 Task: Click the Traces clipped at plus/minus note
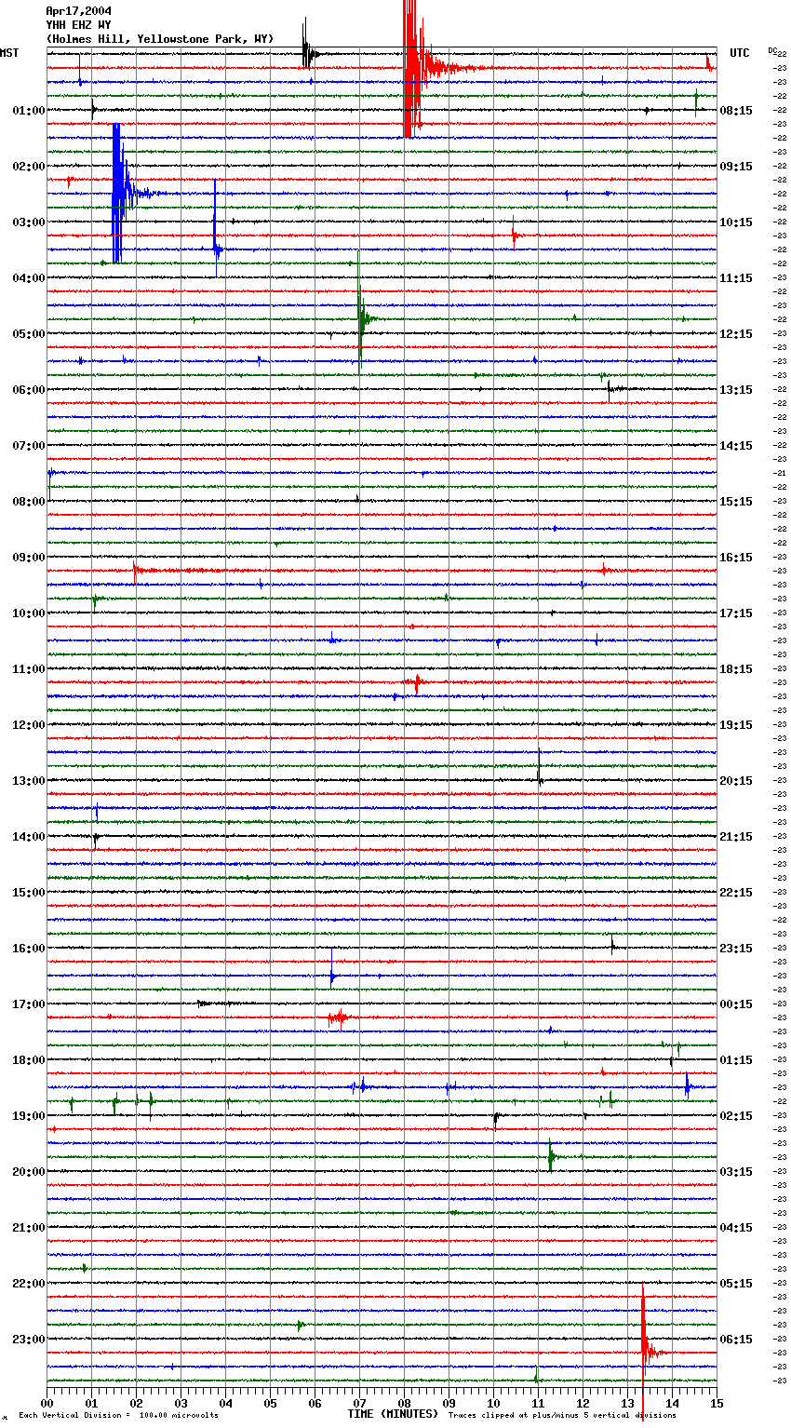[562, 1415]
